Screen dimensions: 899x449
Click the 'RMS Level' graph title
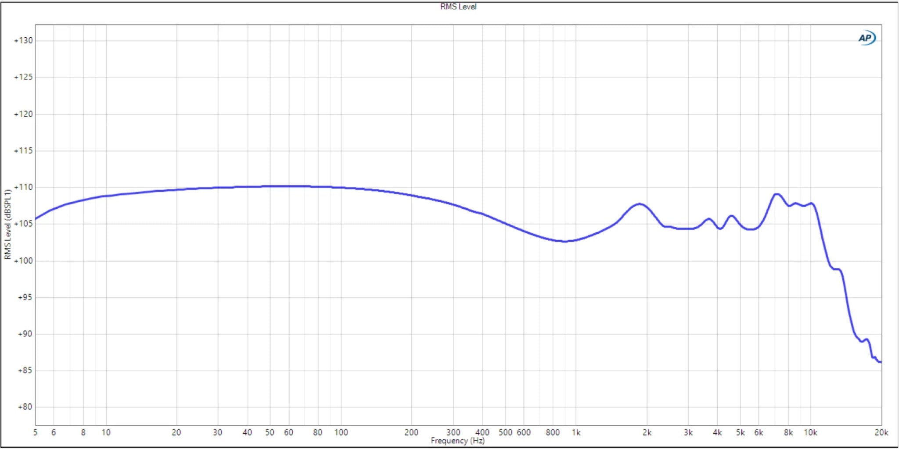click(x=458, y=7)
